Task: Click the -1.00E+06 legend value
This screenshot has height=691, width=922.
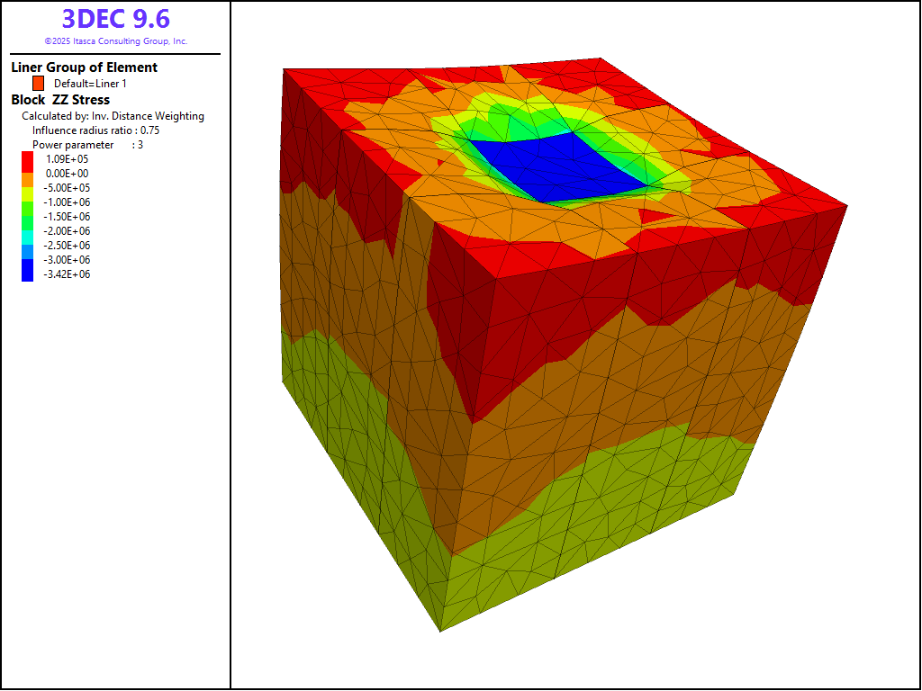Action: [x=68, y=202]
